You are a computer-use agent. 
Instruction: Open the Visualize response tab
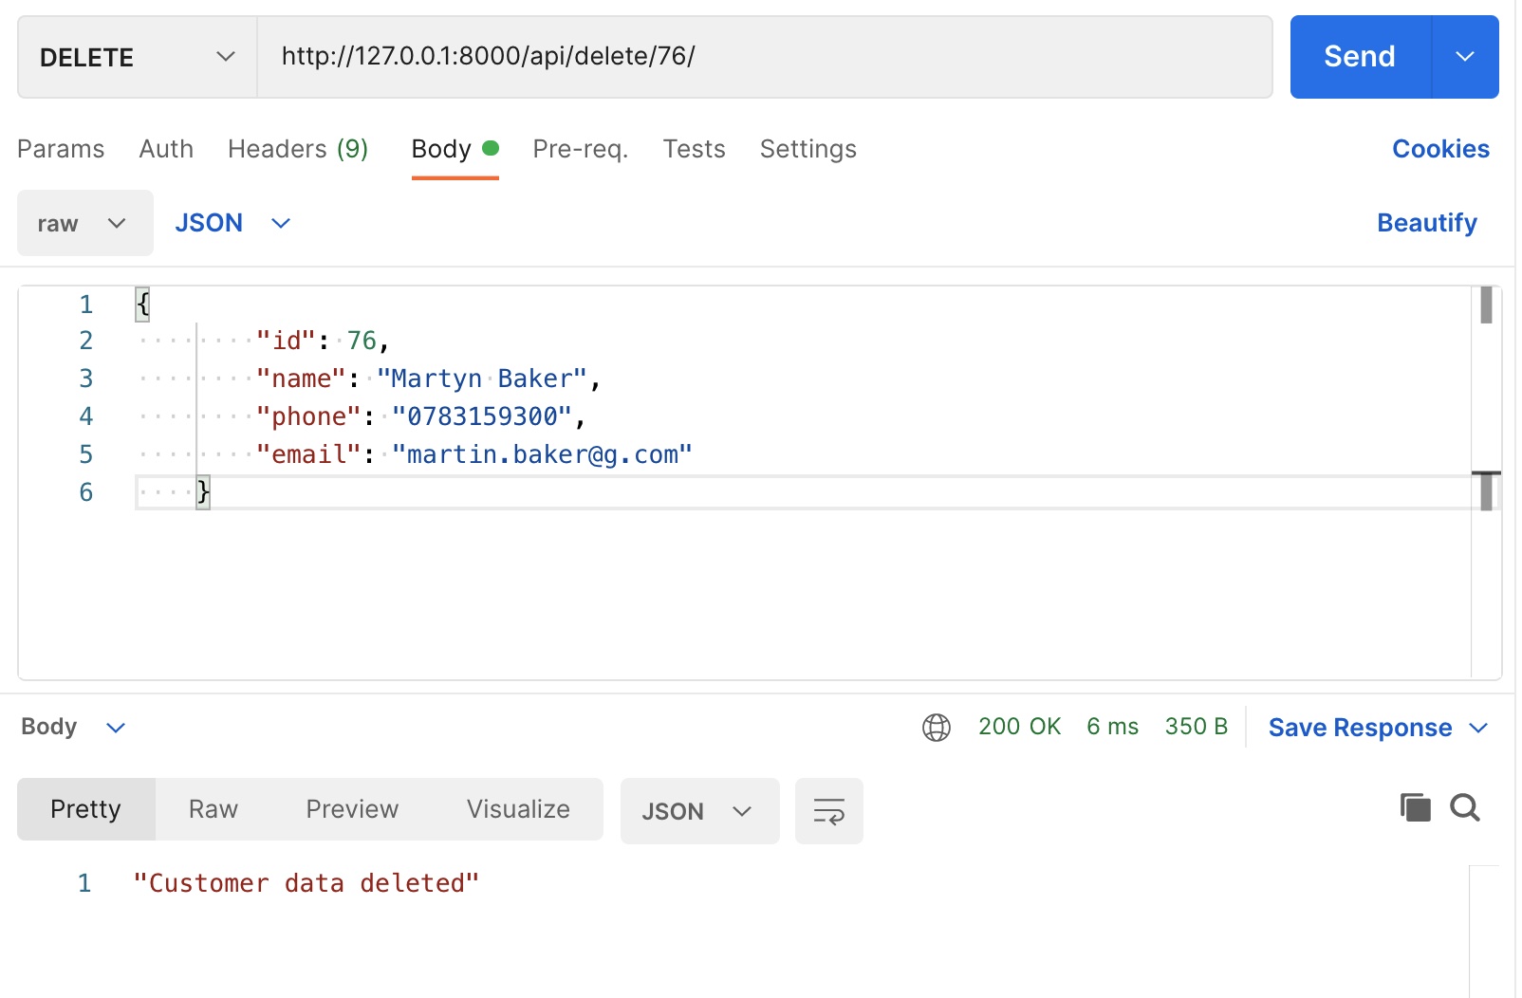point(518,808)
